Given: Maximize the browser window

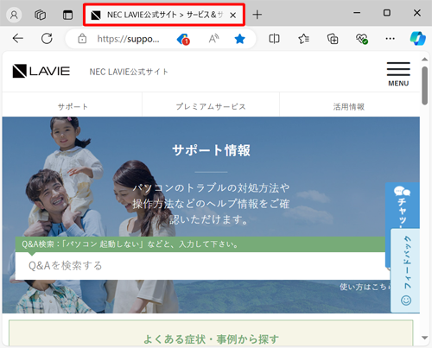Looking at the screenshot, I should click(387, 13).
